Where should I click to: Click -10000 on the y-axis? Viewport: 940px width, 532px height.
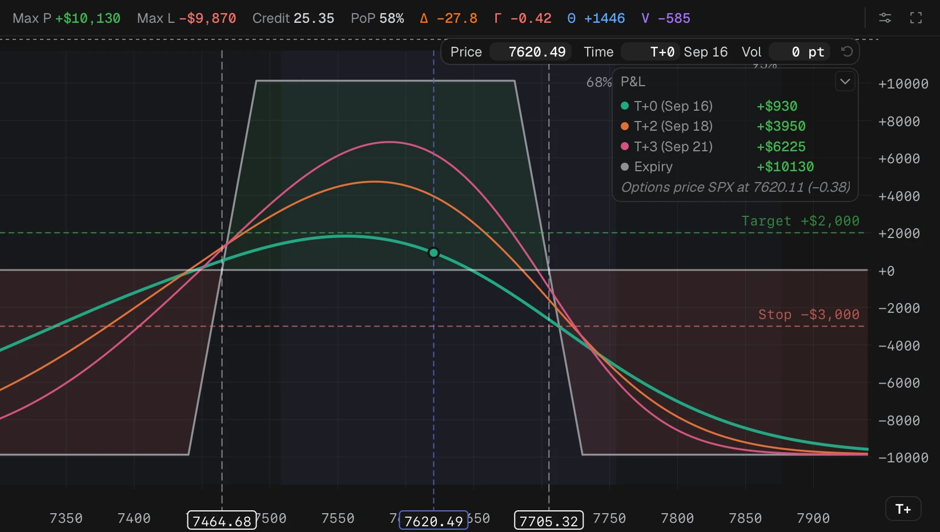903,458
